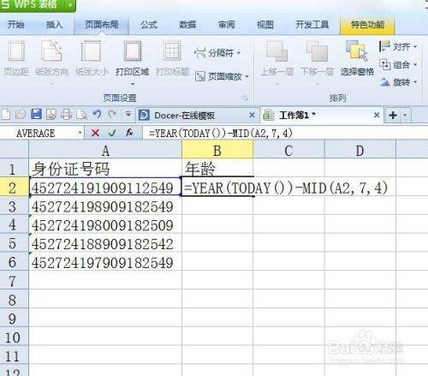Cancel formula with red X icon
This screenshot has width=428, height=376.
tap(95, 133)
